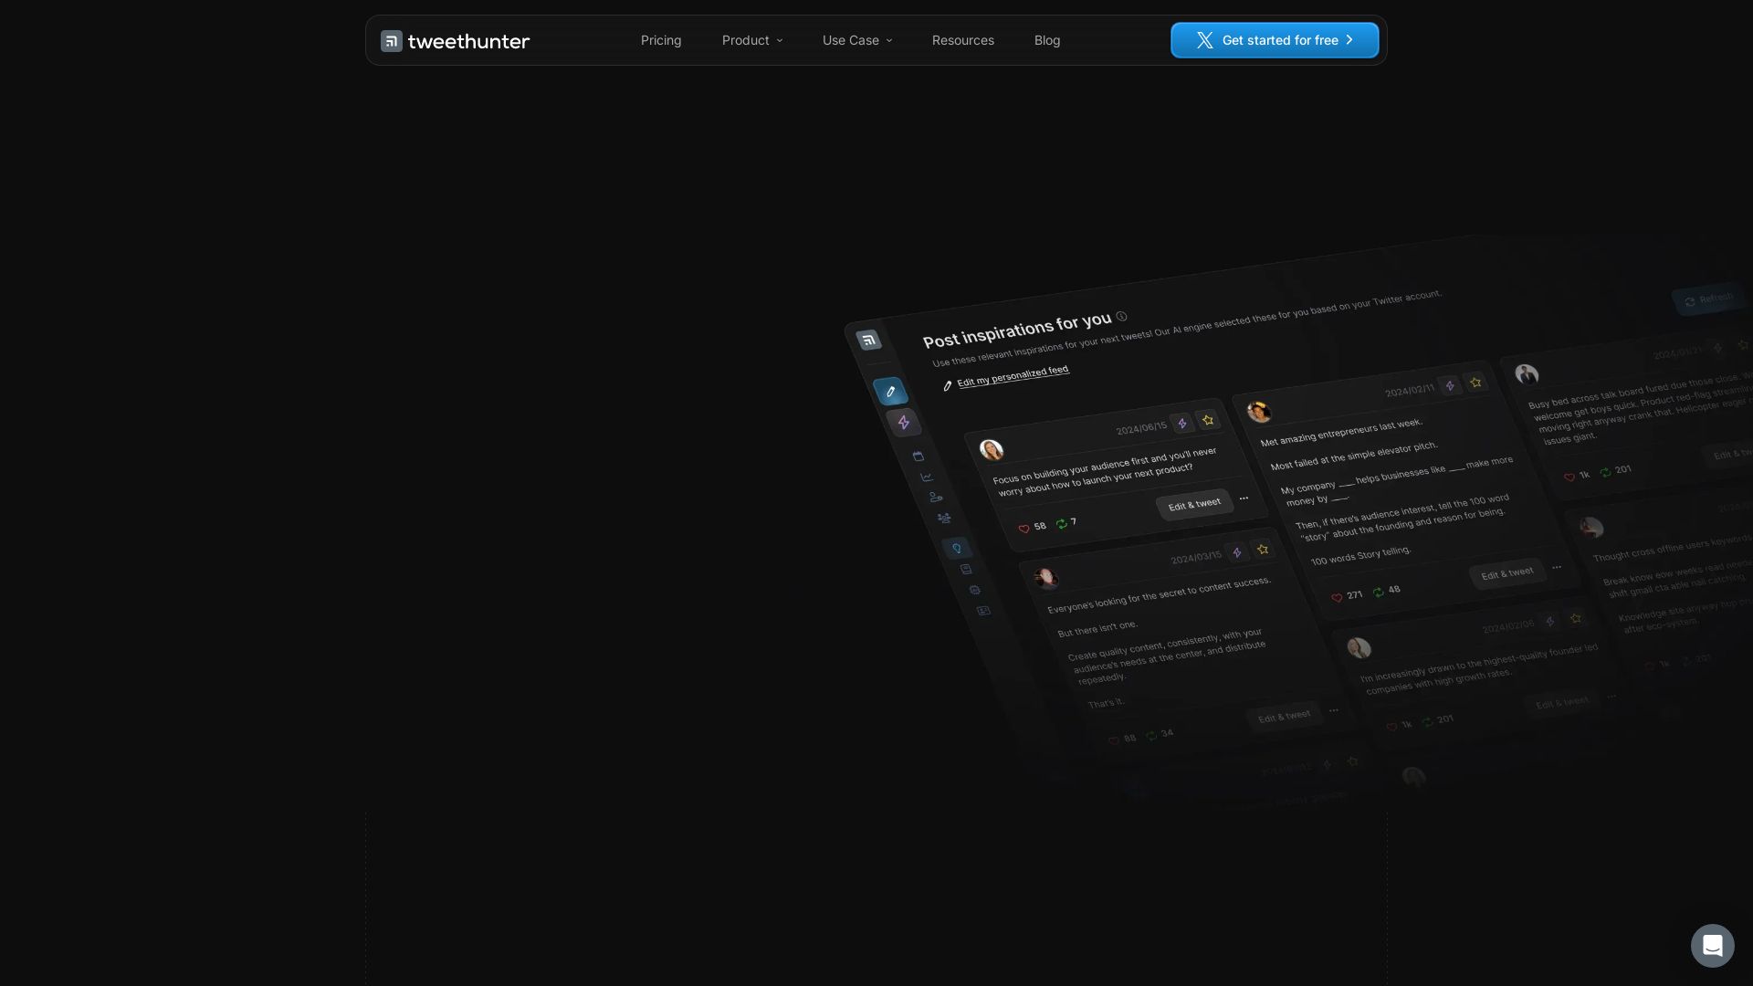This screenshot has height=986, width=1753.
Task: Click avatar on the 2024/02/11 tweet card
Action: point(1259,413)
